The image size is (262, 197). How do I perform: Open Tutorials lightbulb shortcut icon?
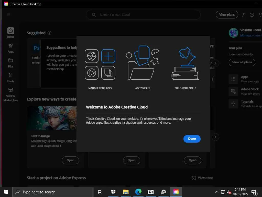coord(233,104)
